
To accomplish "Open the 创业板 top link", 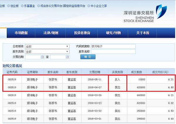I will point(14,6).
